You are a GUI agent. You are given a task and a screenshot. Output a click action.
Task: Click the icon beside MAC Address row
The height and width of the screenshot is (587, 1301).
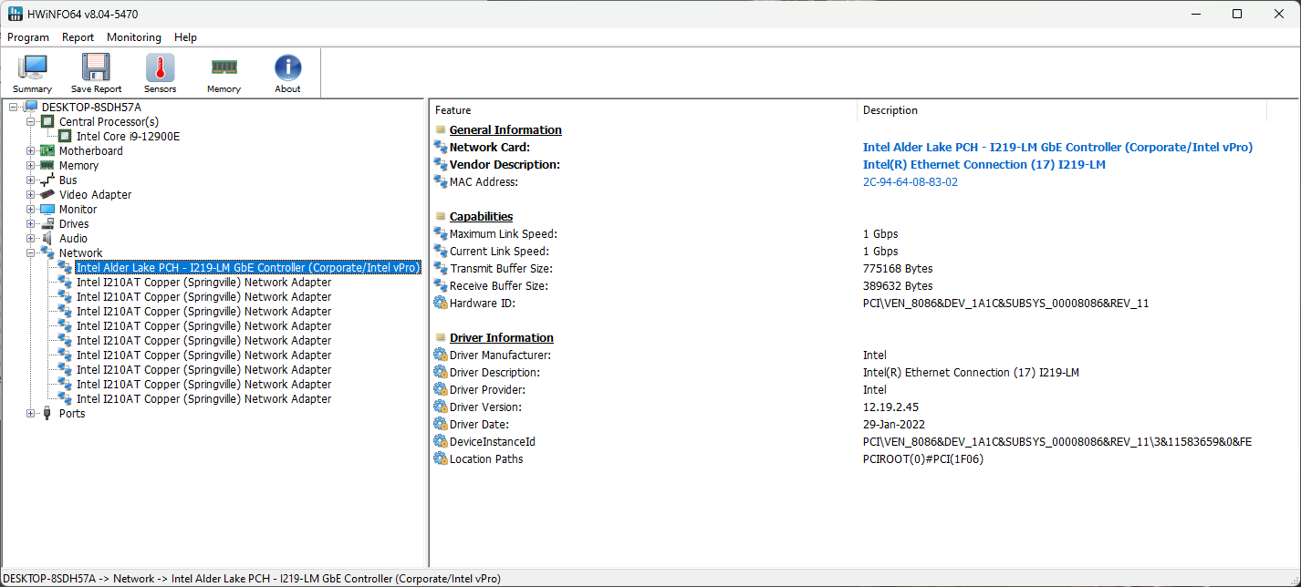441,182
